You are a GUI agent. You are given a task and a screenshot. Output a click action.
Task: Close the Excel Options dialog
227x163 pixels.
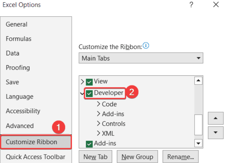coord(216,4)
